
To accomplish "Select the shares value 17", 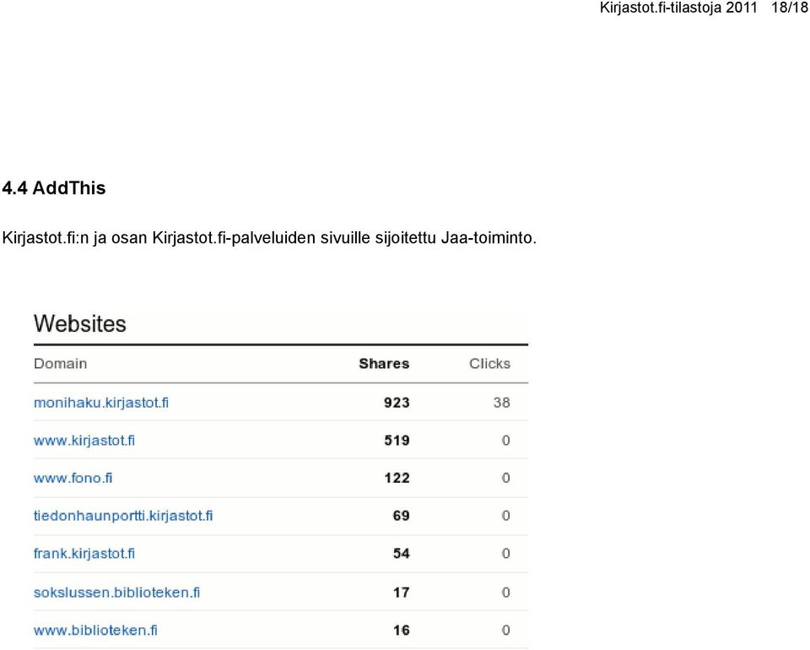I will [x=402, y=592].
